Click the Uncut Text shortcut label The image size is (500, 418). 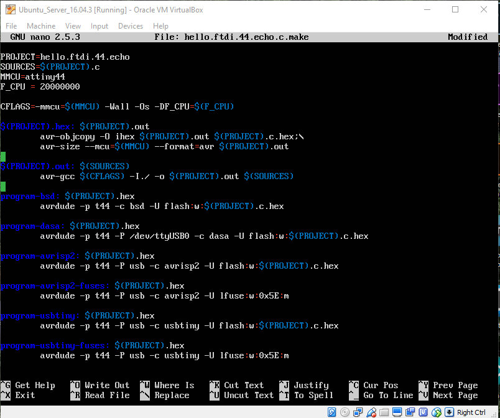pyautogui.click(x=249, y=395)
